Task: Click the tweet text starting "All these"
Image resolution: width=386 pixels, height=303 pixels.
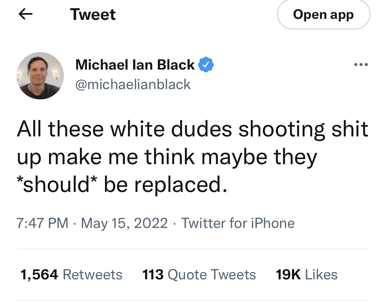Action: point(192,157)
